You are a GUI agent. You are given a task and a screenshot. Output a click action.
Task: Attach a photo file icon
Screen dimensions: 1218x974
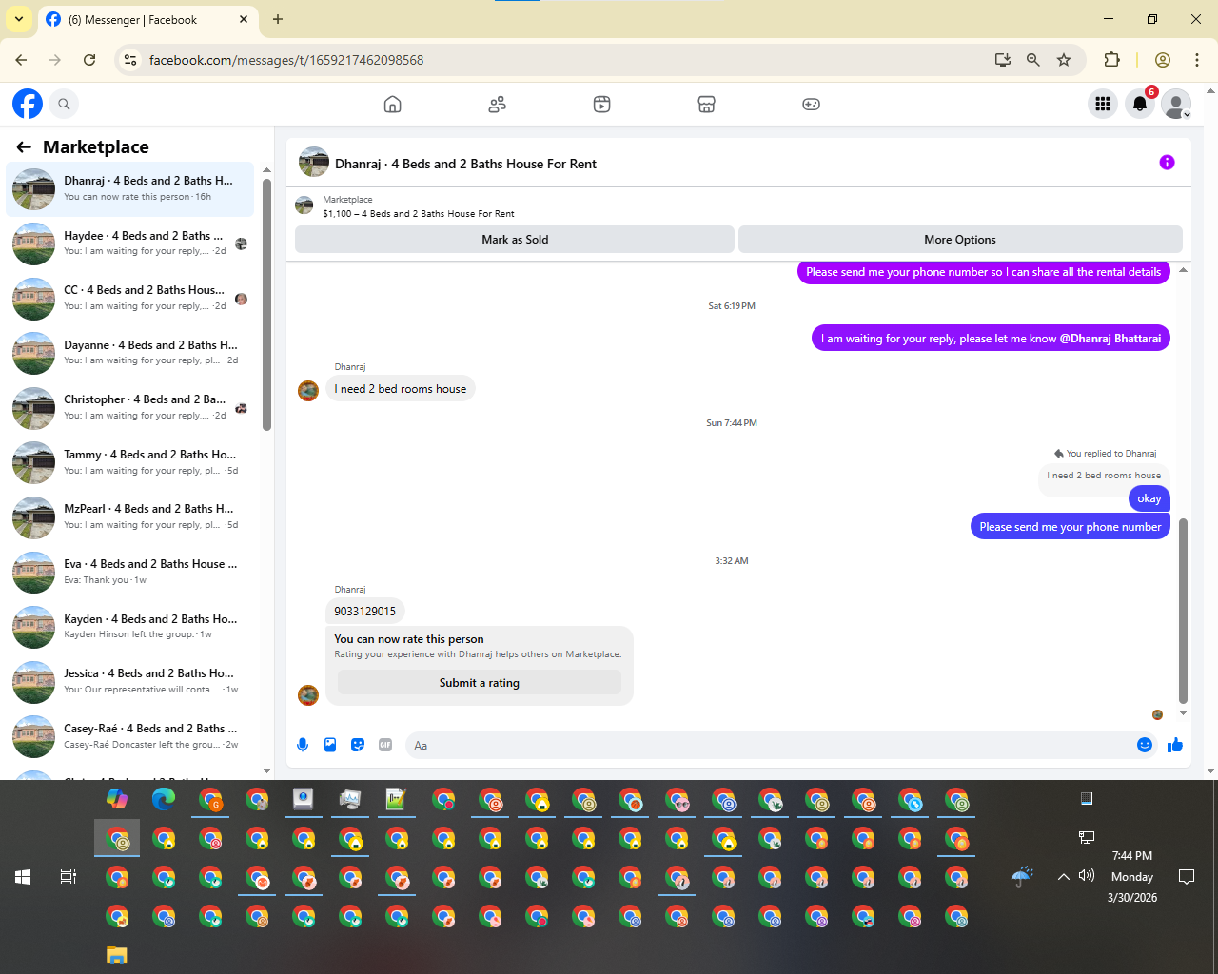[x=330, y=745]
